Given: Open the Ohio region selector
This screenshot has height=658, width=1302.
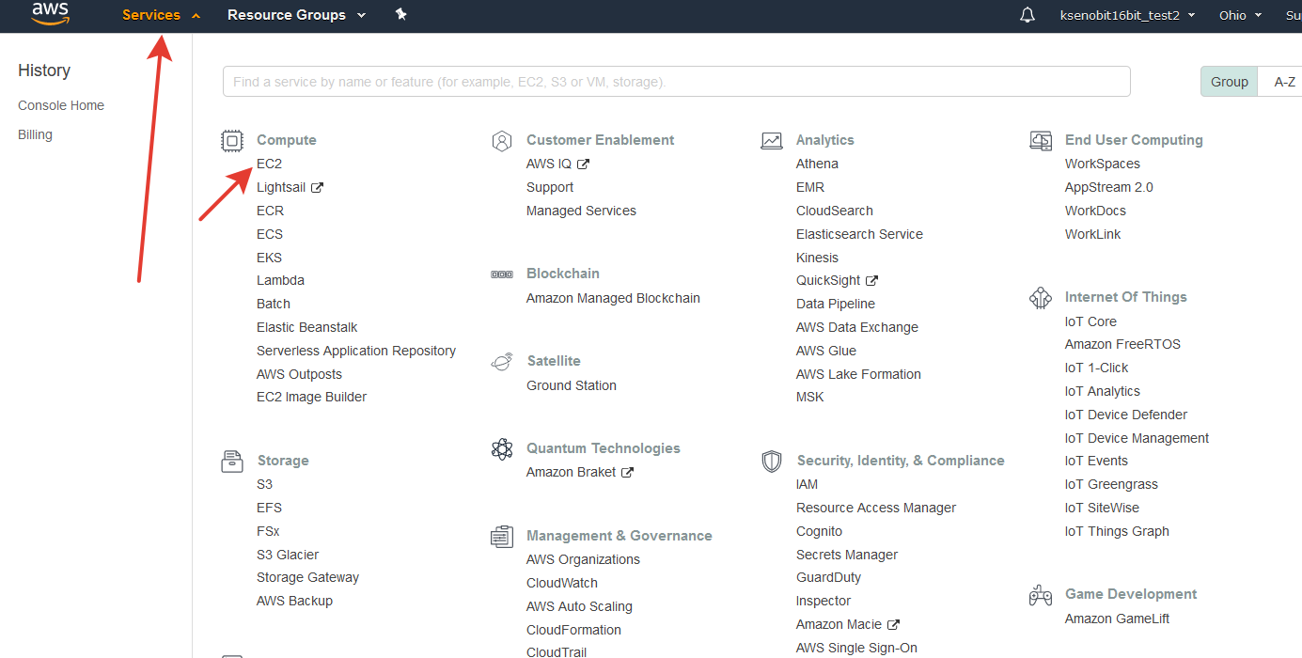Looking at the screenshot, I should tap(1240, 15).
